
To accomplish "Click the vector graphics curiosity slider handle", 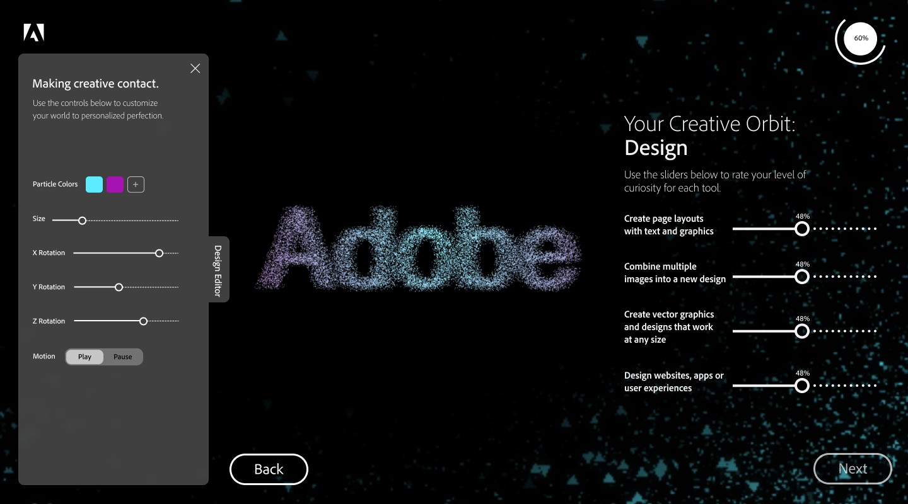I will click(x=802, y=331).
